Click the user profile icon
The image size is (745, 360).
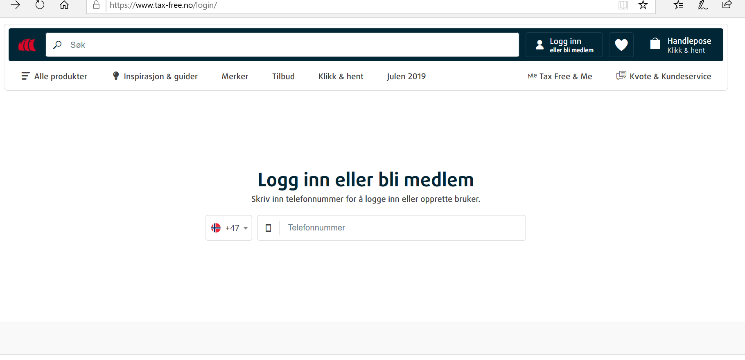pyautogui.click(x=540, y=45)
